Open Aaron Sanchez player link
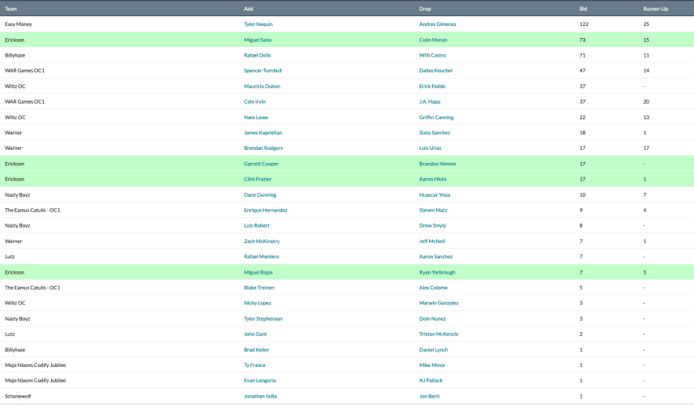The width and height of the screenshot is (694, 405). coord(435,257)
